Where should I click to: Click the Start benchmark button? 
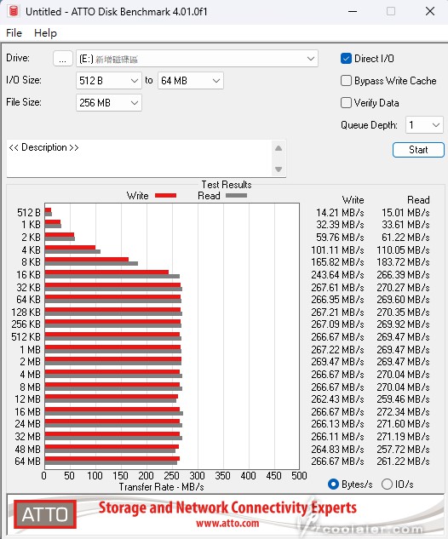[418, 150]
